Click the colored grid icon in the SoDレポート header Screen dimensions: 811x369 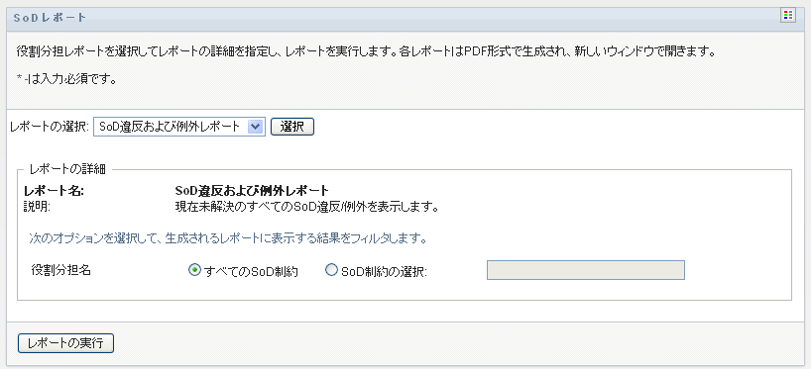tap(788, 16)
